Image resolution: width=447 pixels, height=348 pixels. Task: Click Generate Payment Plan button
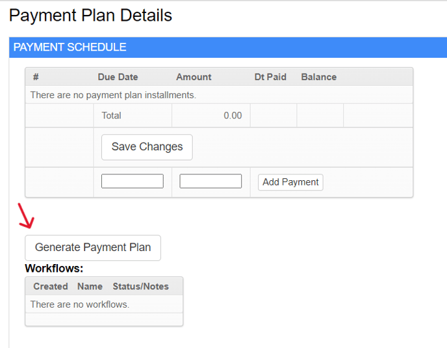[93, 248]
